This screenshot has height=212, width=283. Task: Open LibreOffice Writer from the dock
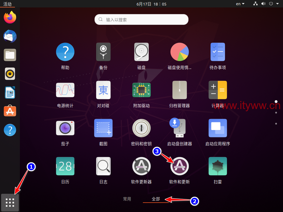click(10, 92)
